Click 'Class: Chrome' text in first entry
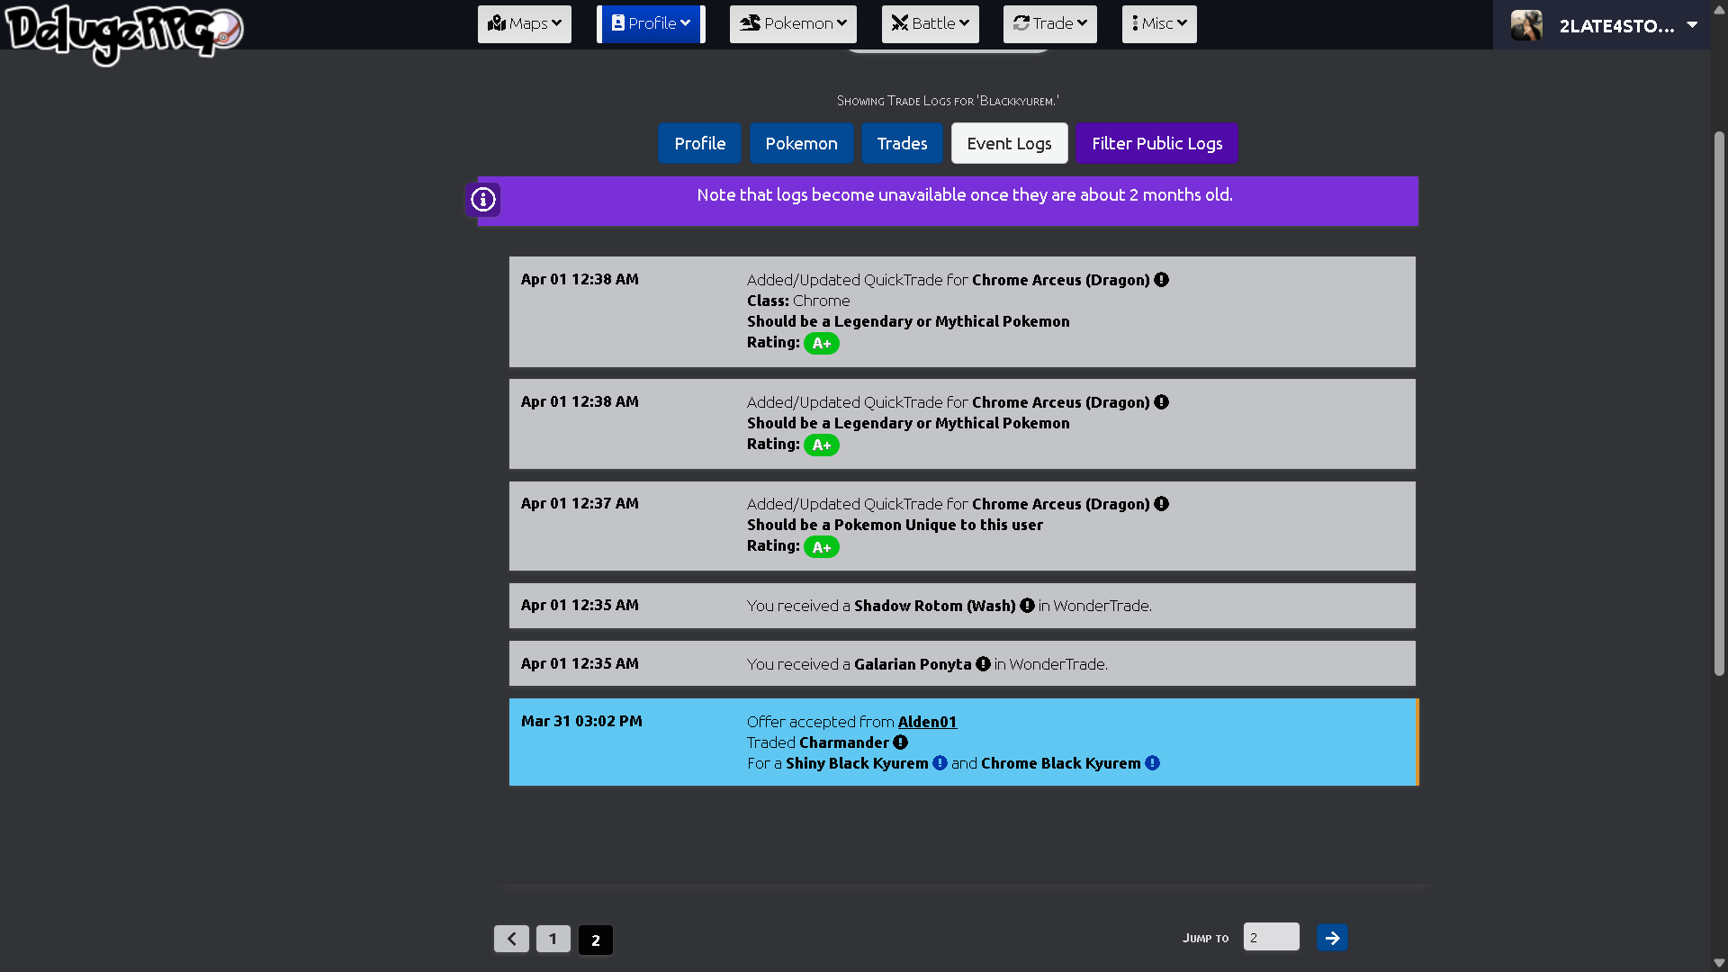The image size is (1728, 972). point(798,301)
